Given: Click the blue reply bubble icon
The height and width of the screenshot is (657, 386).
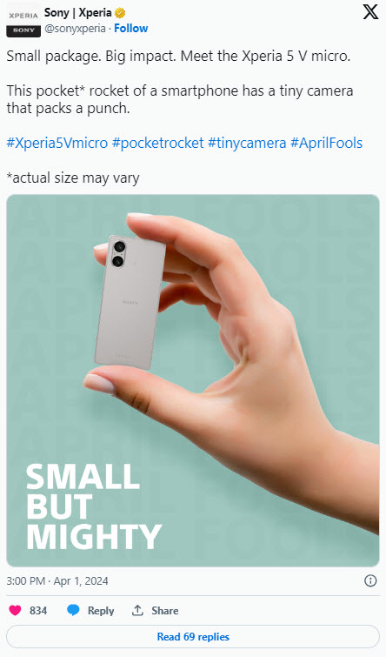Looking at the screenshot, I should [73, 611].
